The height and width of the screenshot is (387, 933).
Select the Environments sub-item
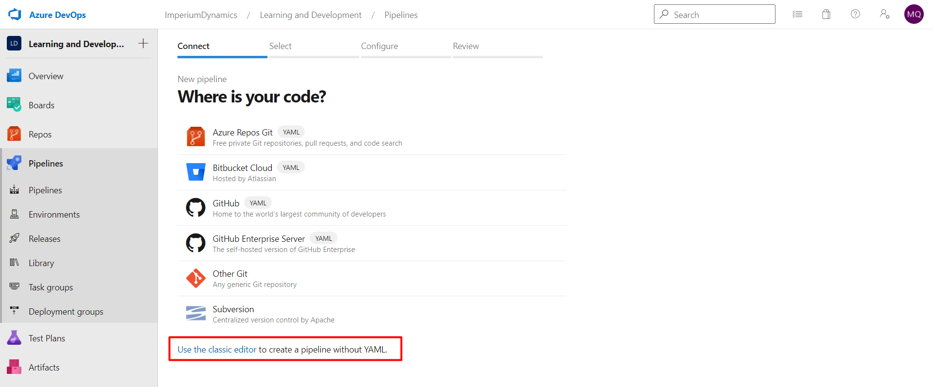point(54,215)
